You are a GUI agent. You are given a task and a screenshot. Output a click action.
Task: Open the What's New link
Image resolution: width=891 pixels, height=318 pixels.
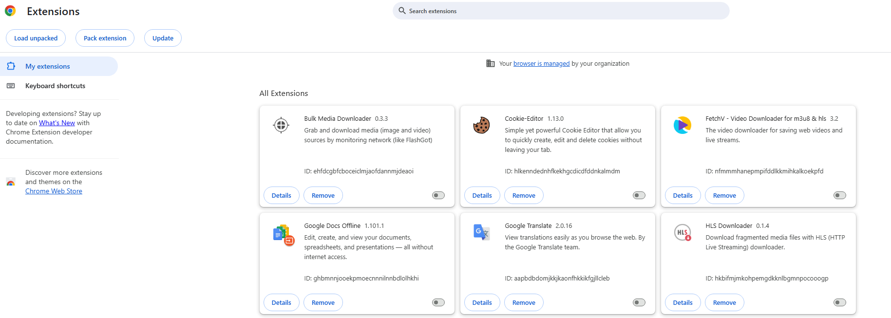click(x=57, y=123)
